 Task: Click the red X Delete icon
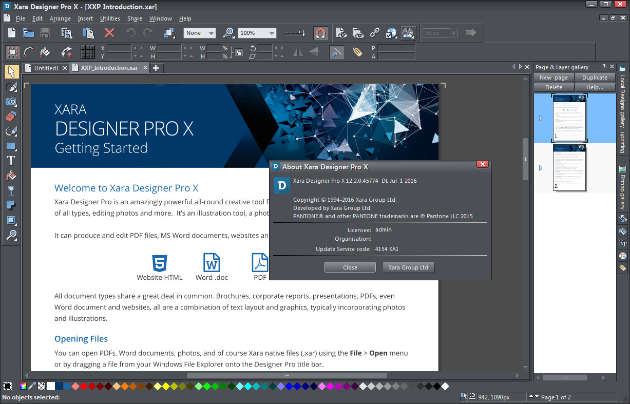click(x=109, y=33)
